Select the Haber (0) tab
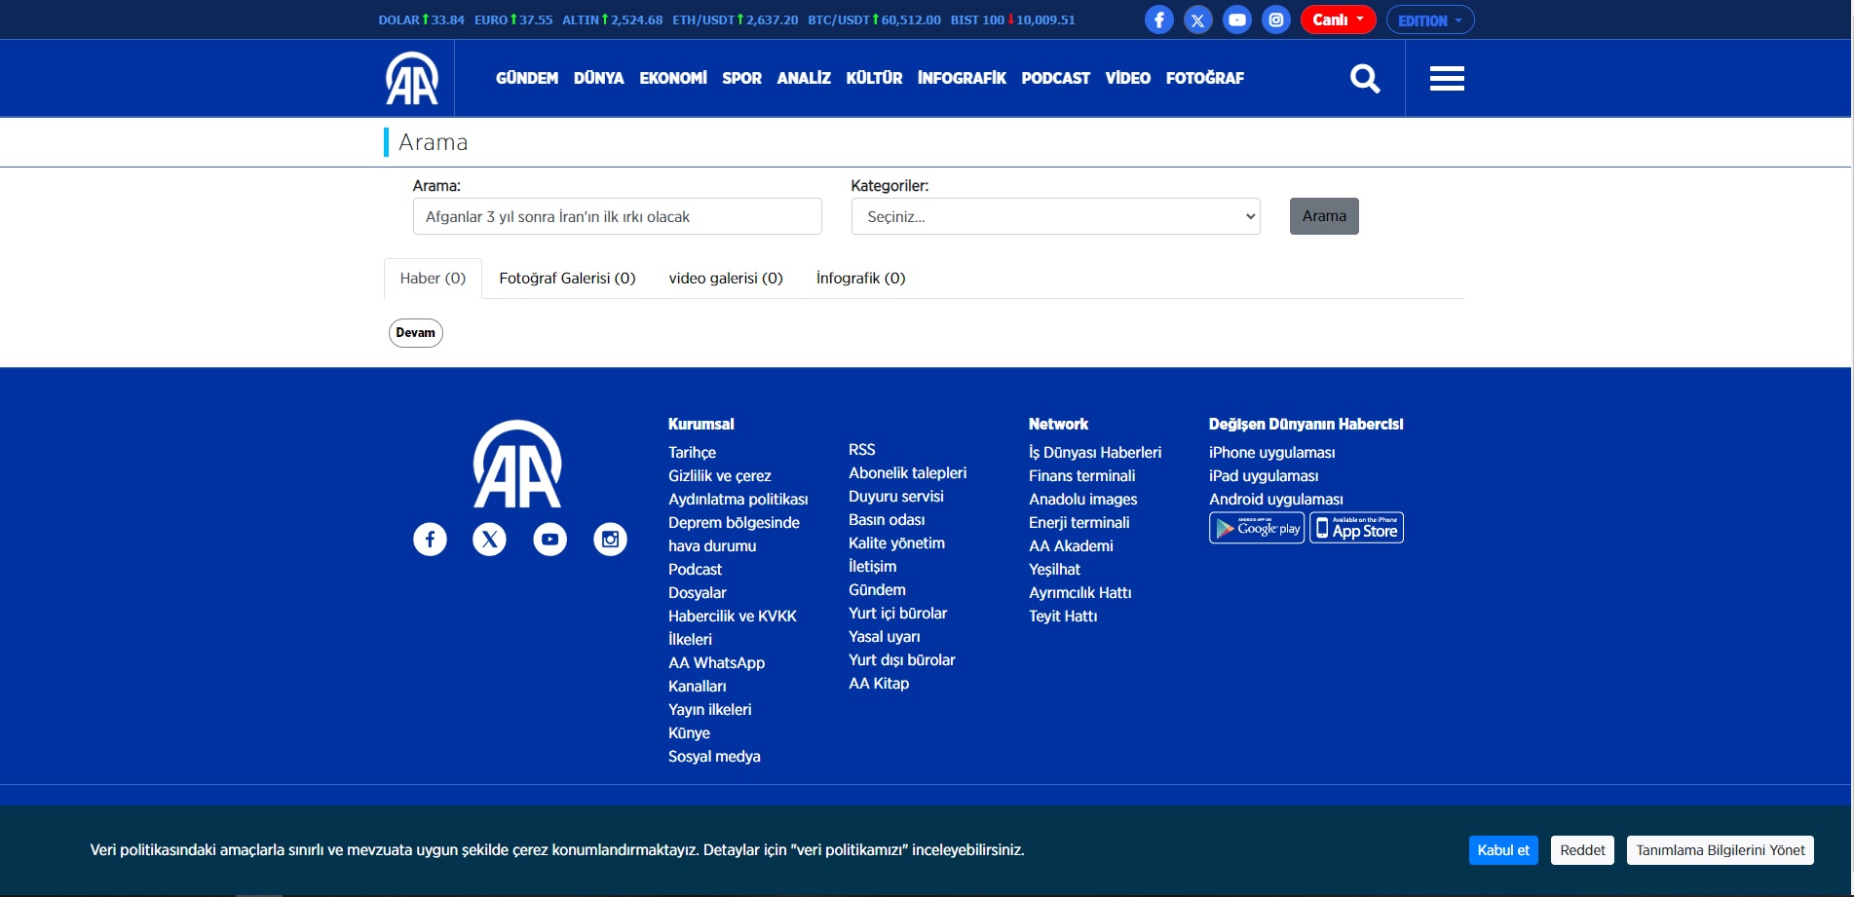The image size is (1854, 897). [x=433, y=279]
